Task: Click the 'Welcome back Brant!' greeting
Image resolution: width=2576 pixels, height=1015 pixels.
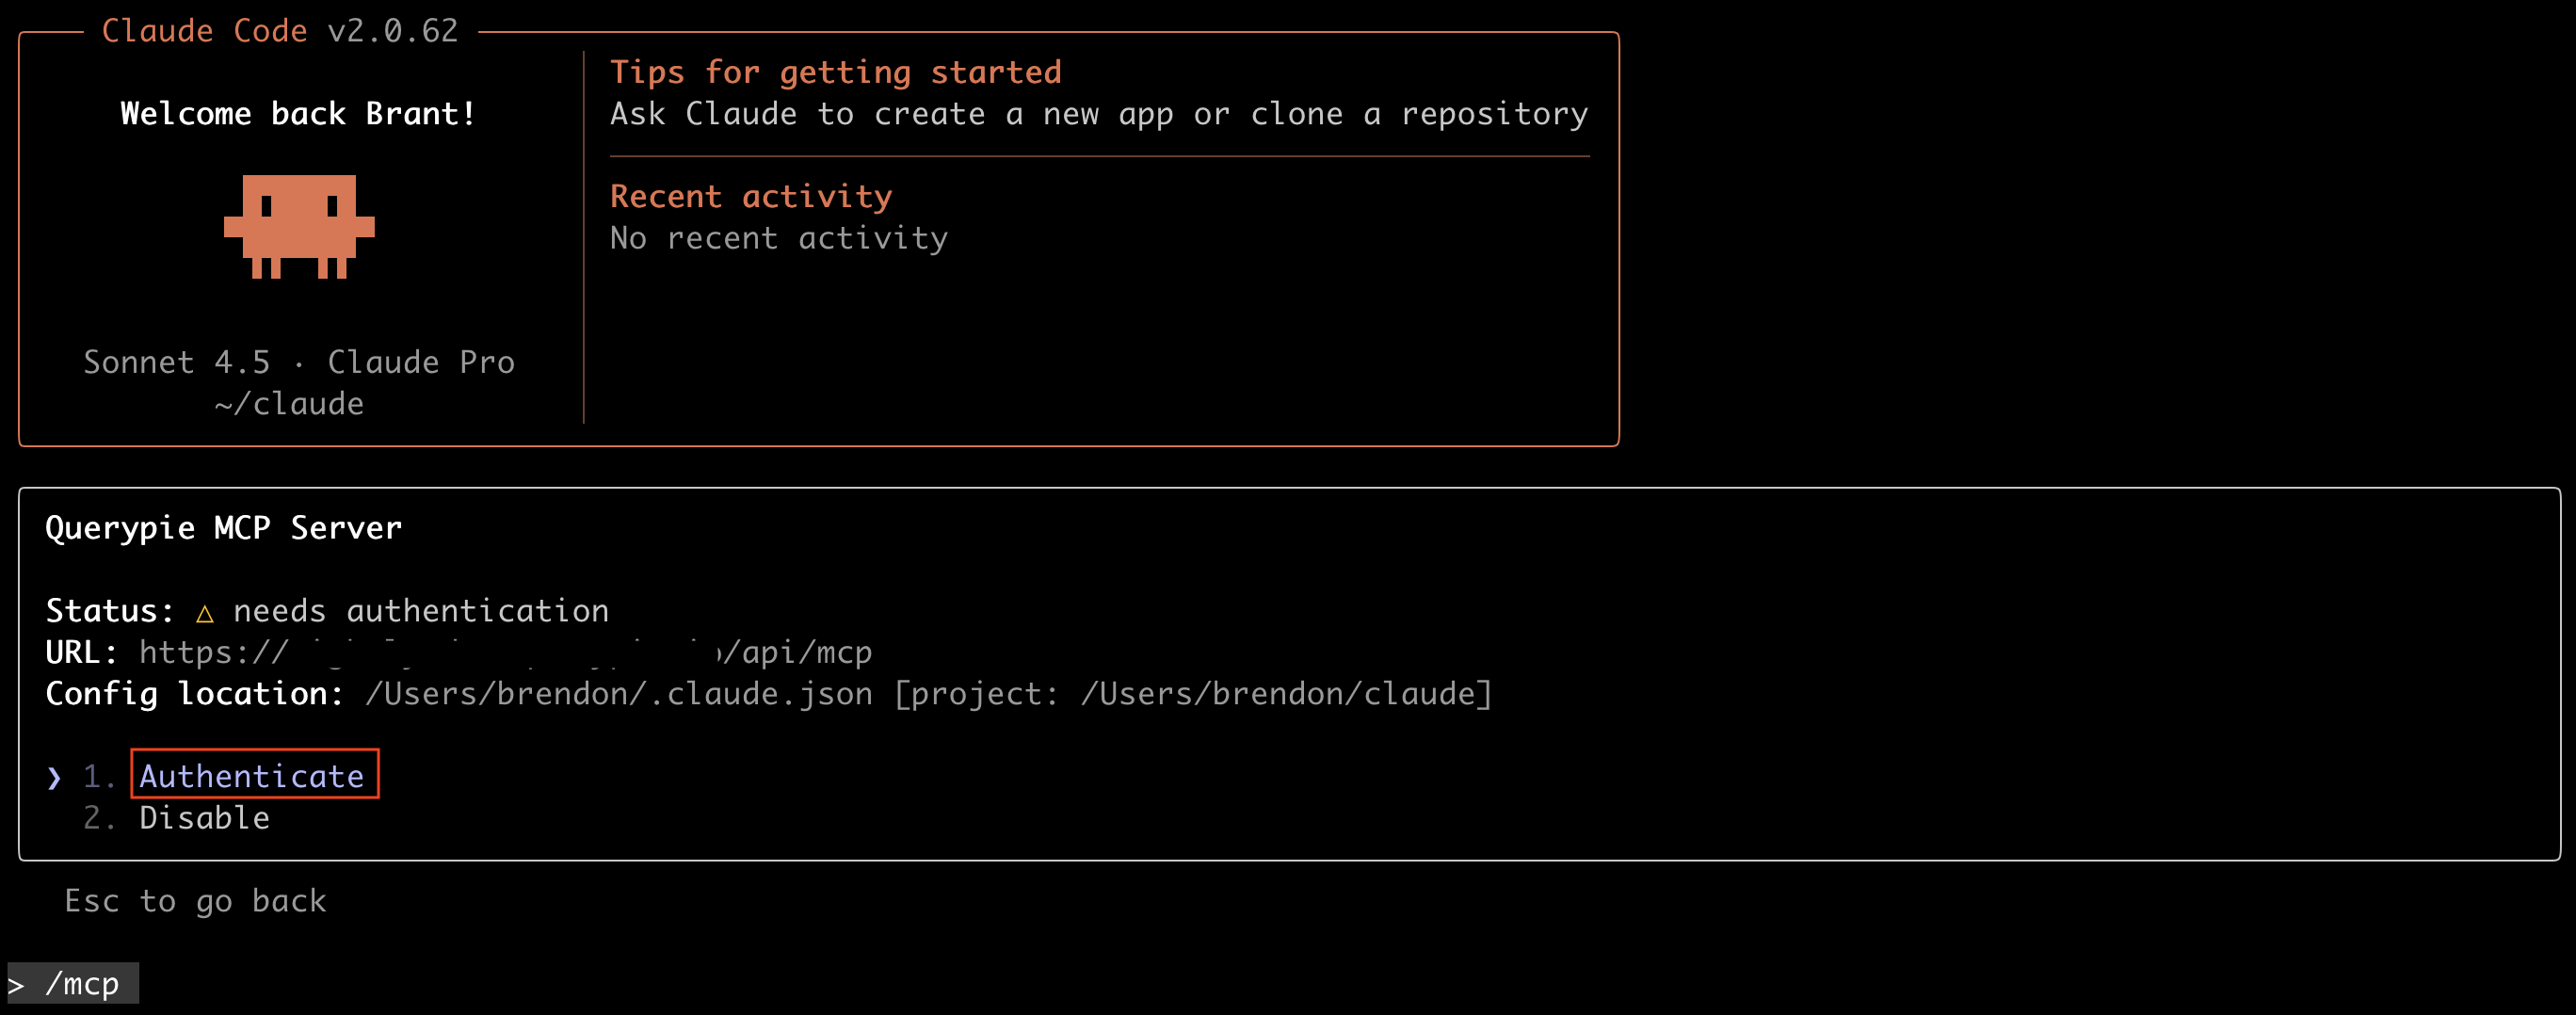Action: click(x=298, y=114)
